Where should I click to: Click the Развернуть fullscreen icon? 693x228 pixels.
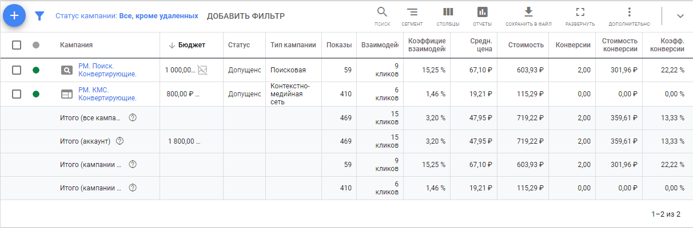[580, 12]
